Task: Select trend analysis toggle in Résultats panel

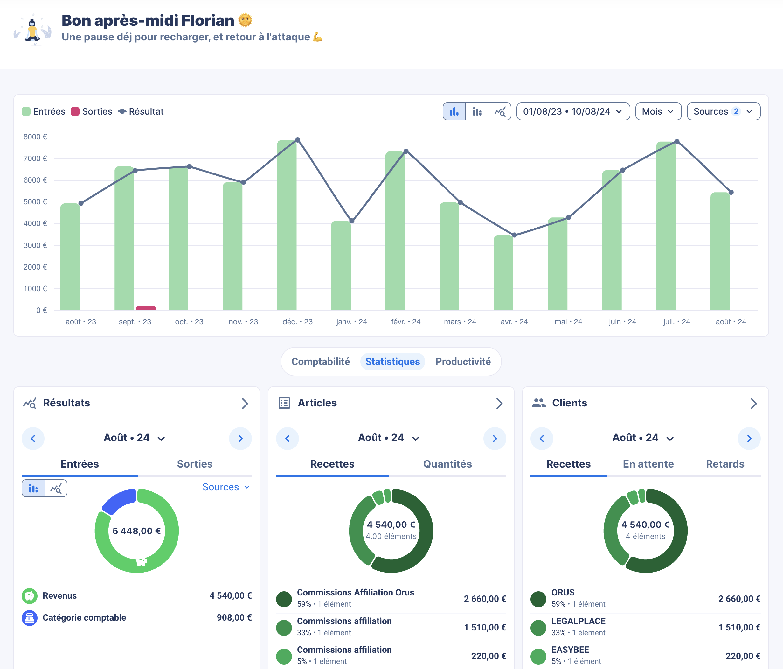Action: pos(56,488)
